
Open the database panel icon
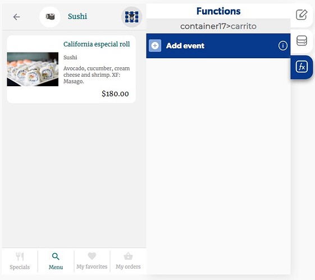302,40
